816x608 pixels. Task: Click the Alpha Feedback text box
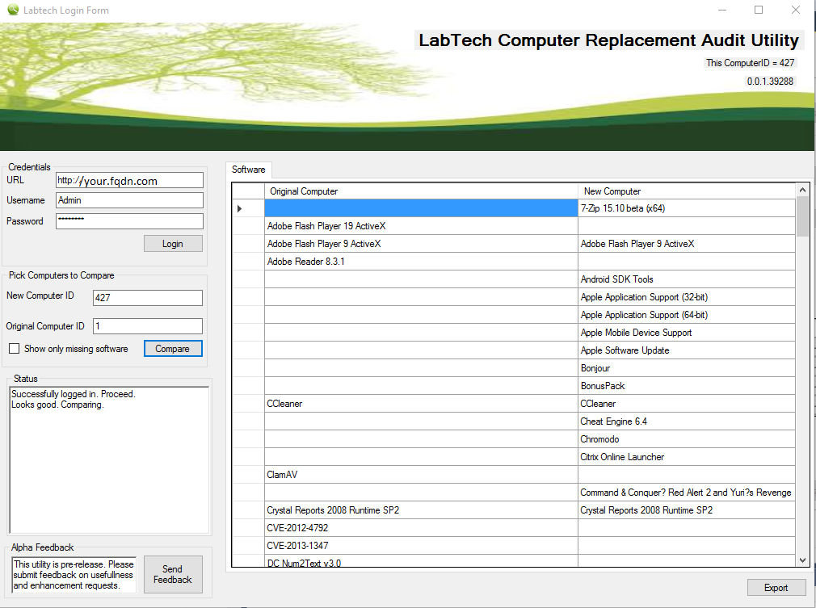pos(74,575)
